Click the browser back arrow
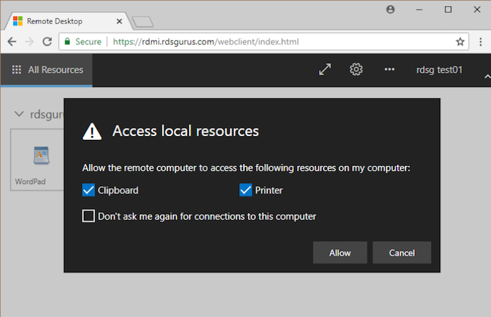Screen dimensions: 491x317 (12, 42)
